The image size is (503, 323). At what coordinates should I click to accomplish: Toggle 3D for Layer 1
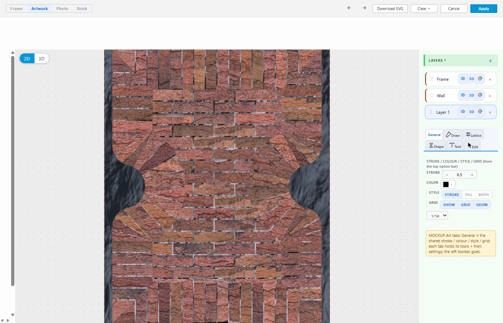(471, 112)
